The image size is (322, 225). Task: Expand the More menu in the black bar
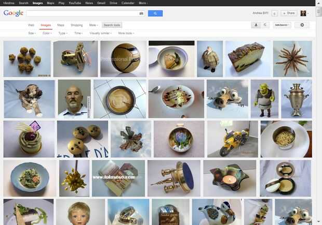tap(143, 3)
